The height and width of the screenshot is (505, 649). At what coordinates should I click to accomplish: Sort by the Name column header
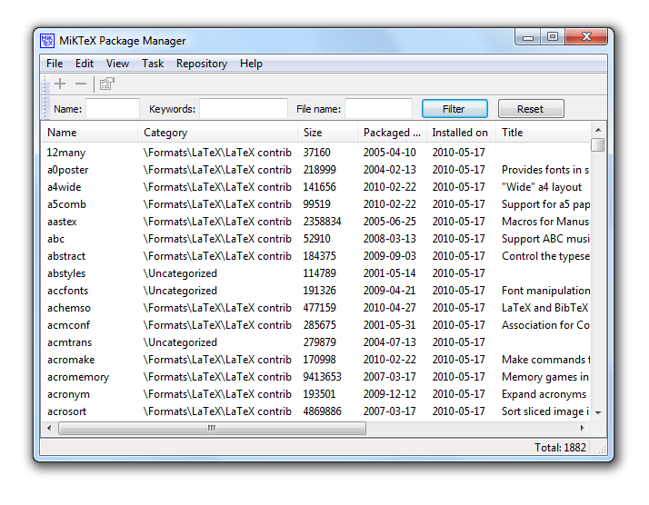[x=89, y=133]
